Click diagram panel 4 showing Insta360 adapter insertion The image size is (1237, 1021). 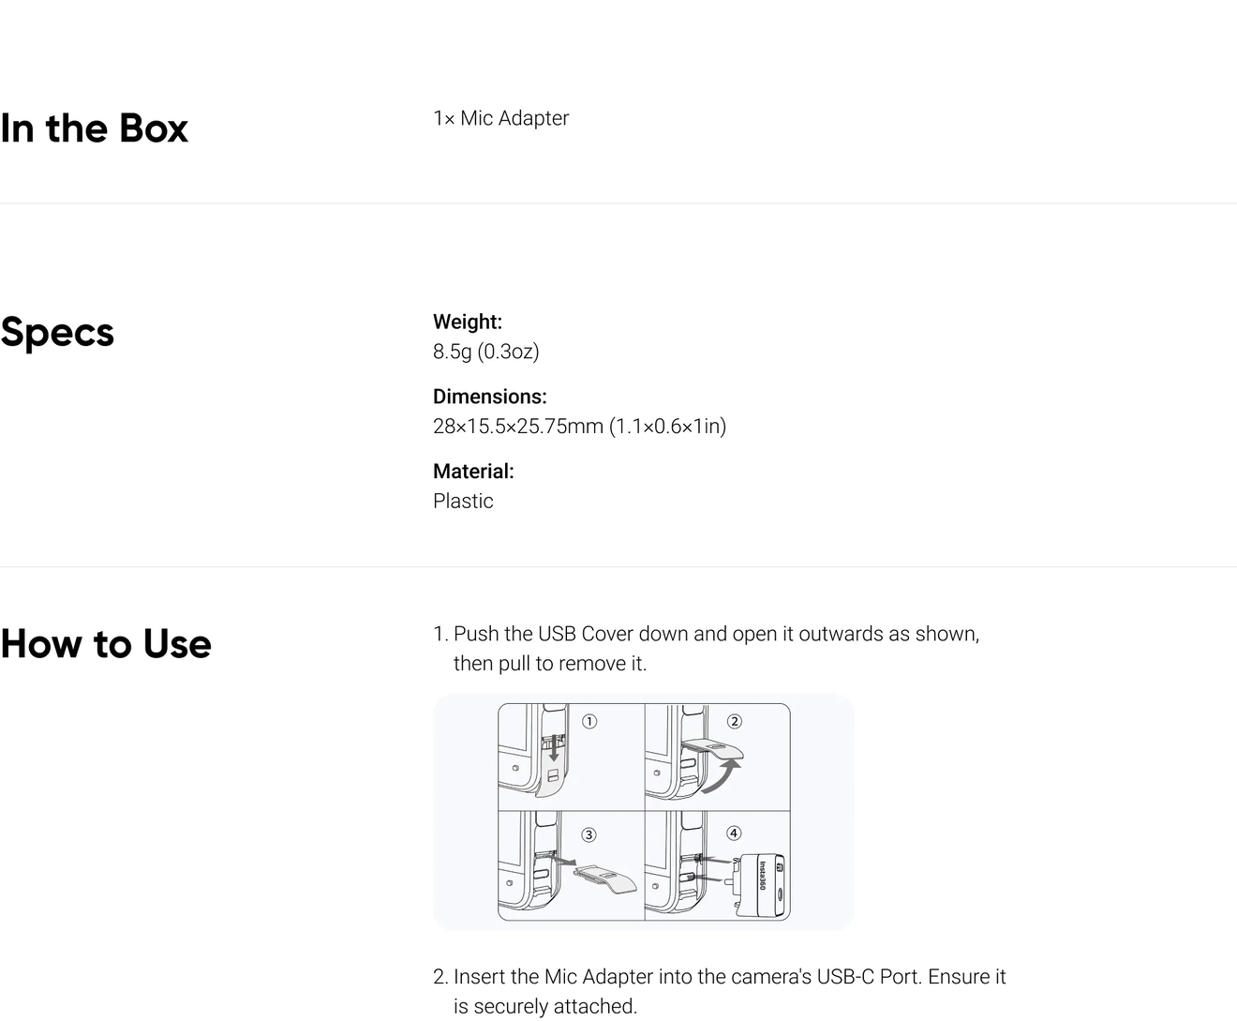point(718,865)
